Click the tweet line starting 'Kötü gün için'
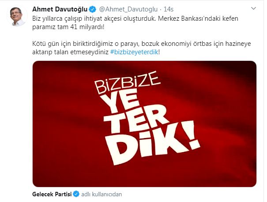Image resolution: width=267 pixels, height=202 pixels. click(x=142, y=44)
